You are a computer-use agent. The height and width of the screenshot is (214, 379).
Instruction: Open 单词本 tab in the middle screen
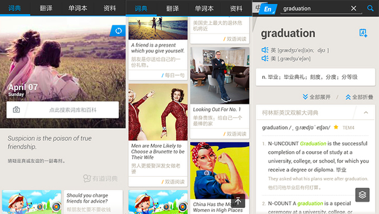click(204, 9)
